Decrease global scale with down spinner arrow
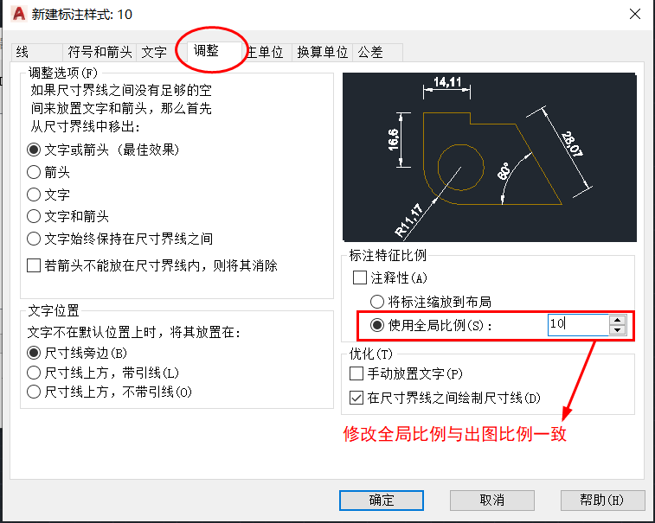 pos(617,330)
